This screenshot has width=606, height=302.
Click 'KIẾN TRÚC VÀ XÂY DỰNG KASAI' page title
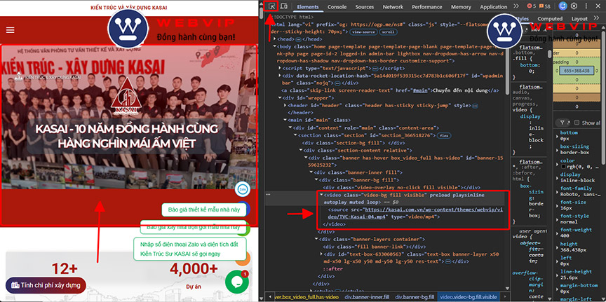129,8
